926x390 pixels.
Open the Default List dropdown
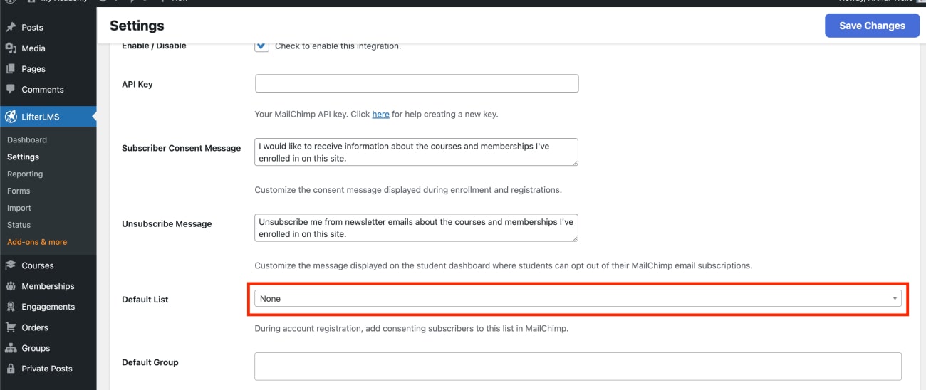click(578, 299)
